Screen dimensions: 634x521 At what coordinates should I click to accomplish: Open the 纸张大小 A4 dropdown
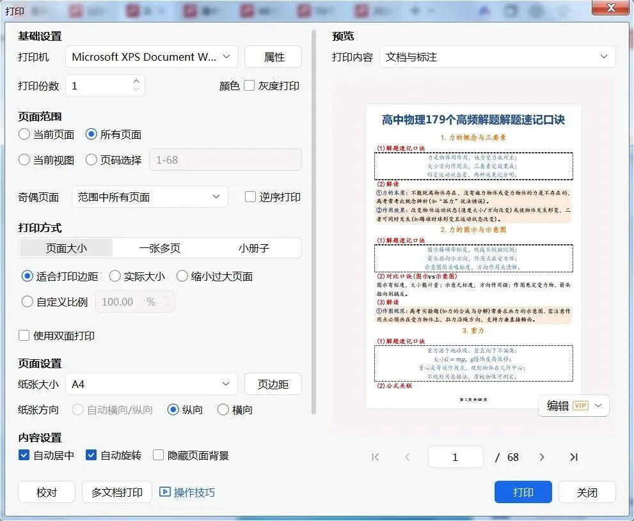click(x=151, y=384)
